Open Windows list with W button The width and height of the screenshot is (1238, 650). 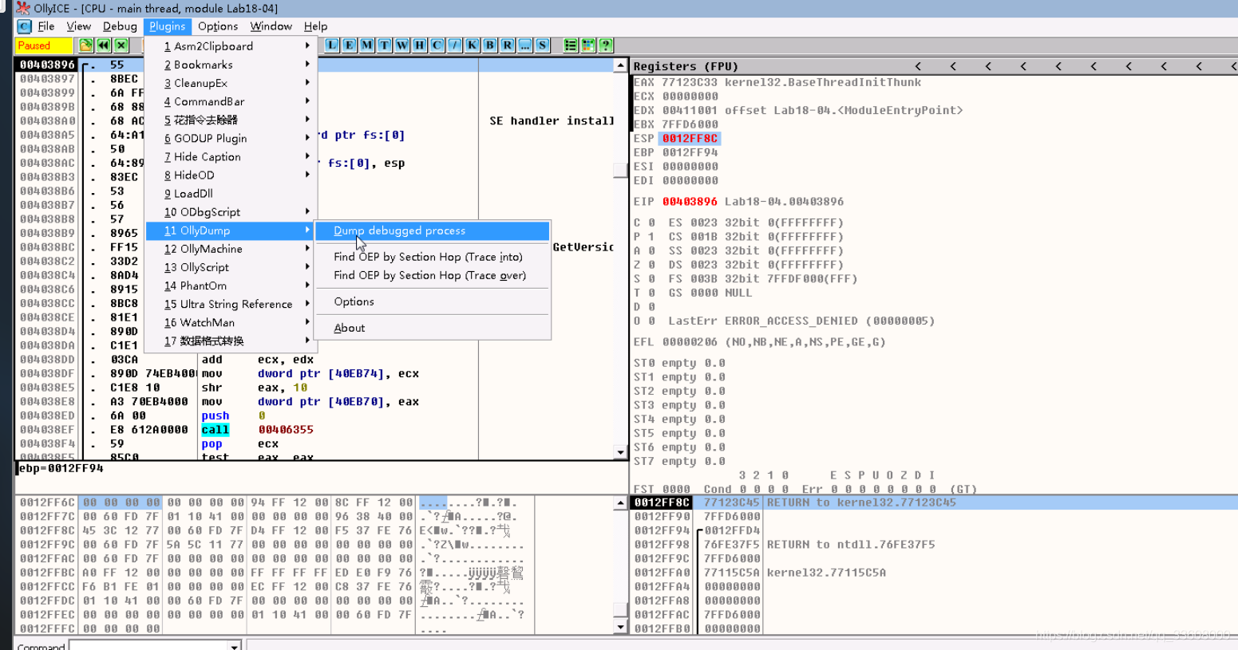(x=402, y=45)
